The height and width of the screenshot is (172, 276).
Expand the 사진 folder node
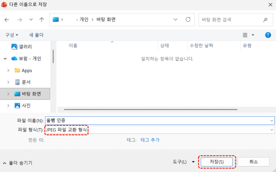[8, 106]
